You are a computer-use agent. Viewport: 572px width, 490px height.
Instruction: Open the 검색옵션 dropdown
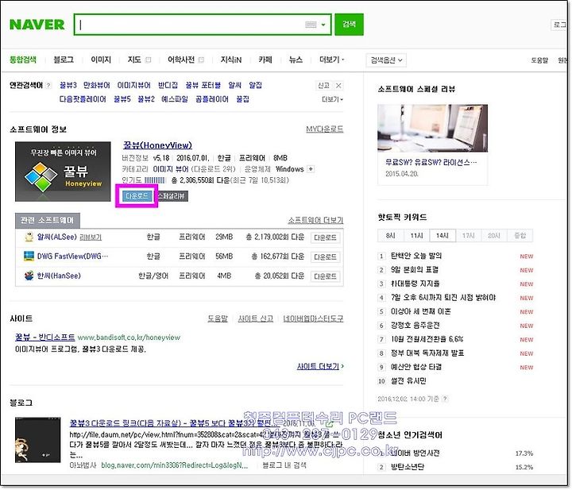point(386,60)
